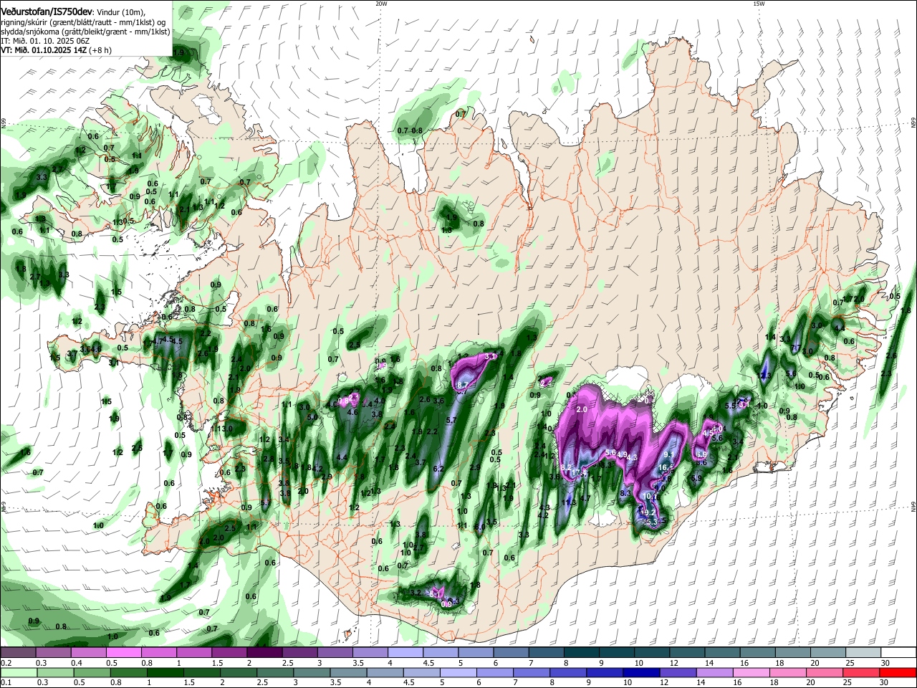This screenshot has height=688, width=917.
Task: Select the "0.1" label on the rain scale
Action: pyautogui.click(x=6, y=682)
